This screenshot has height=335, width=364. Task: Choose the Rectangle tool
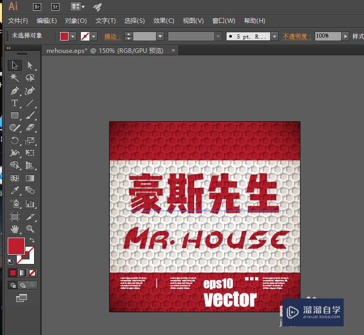point(15,115)
